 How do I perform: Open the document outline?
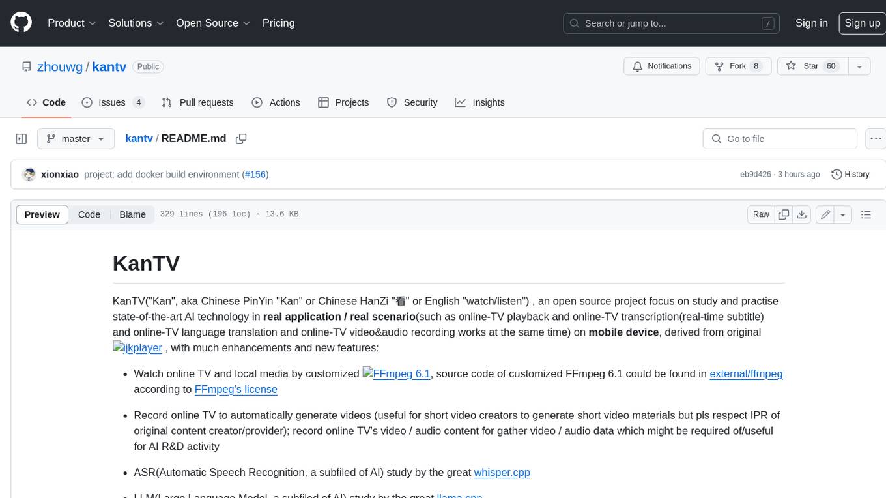point(866,214)
